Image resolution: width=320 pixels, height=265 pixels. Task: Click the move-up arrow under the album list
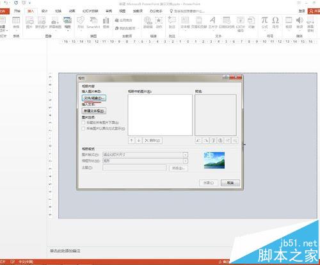(x=131, y=141)
